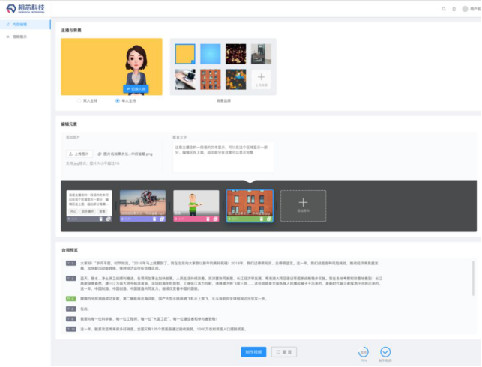This screenshot has height=367, width=482.
Task: Click the script preview vertical scrollbar
Action: 473,278
